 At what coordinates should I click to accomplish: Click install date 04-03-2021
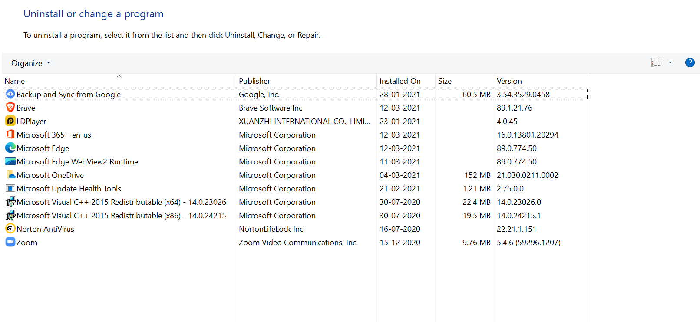(x=400, y=175)
